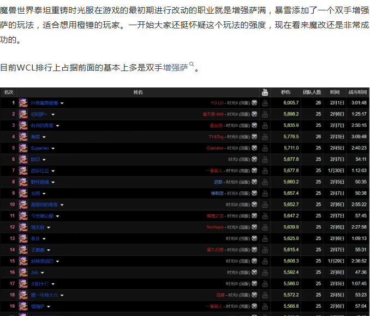Open the TenYears guild link
Screen dimensions: 370x316
(x=215, y=227)
